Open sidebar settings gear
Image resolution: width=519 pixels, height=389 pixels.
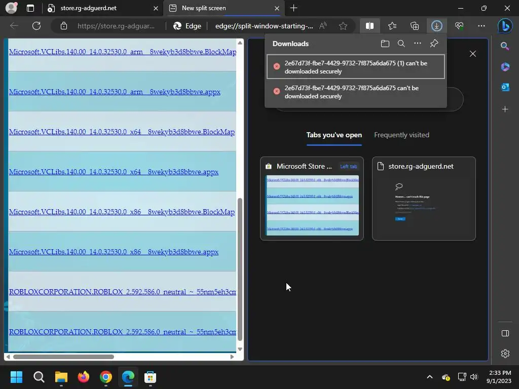[505, 354]
